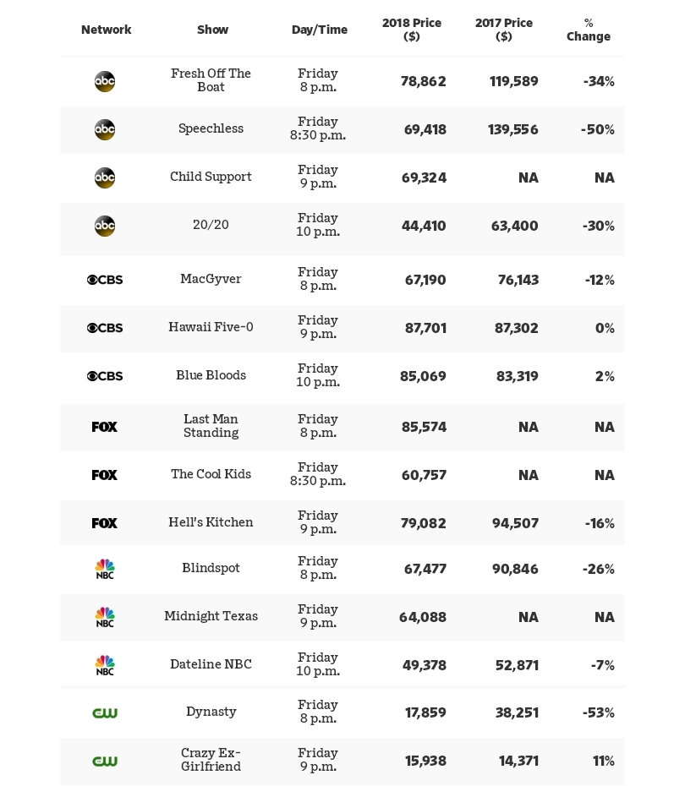Select The Cool Kids show name
685x786 pixels.
tap(211, 474)
